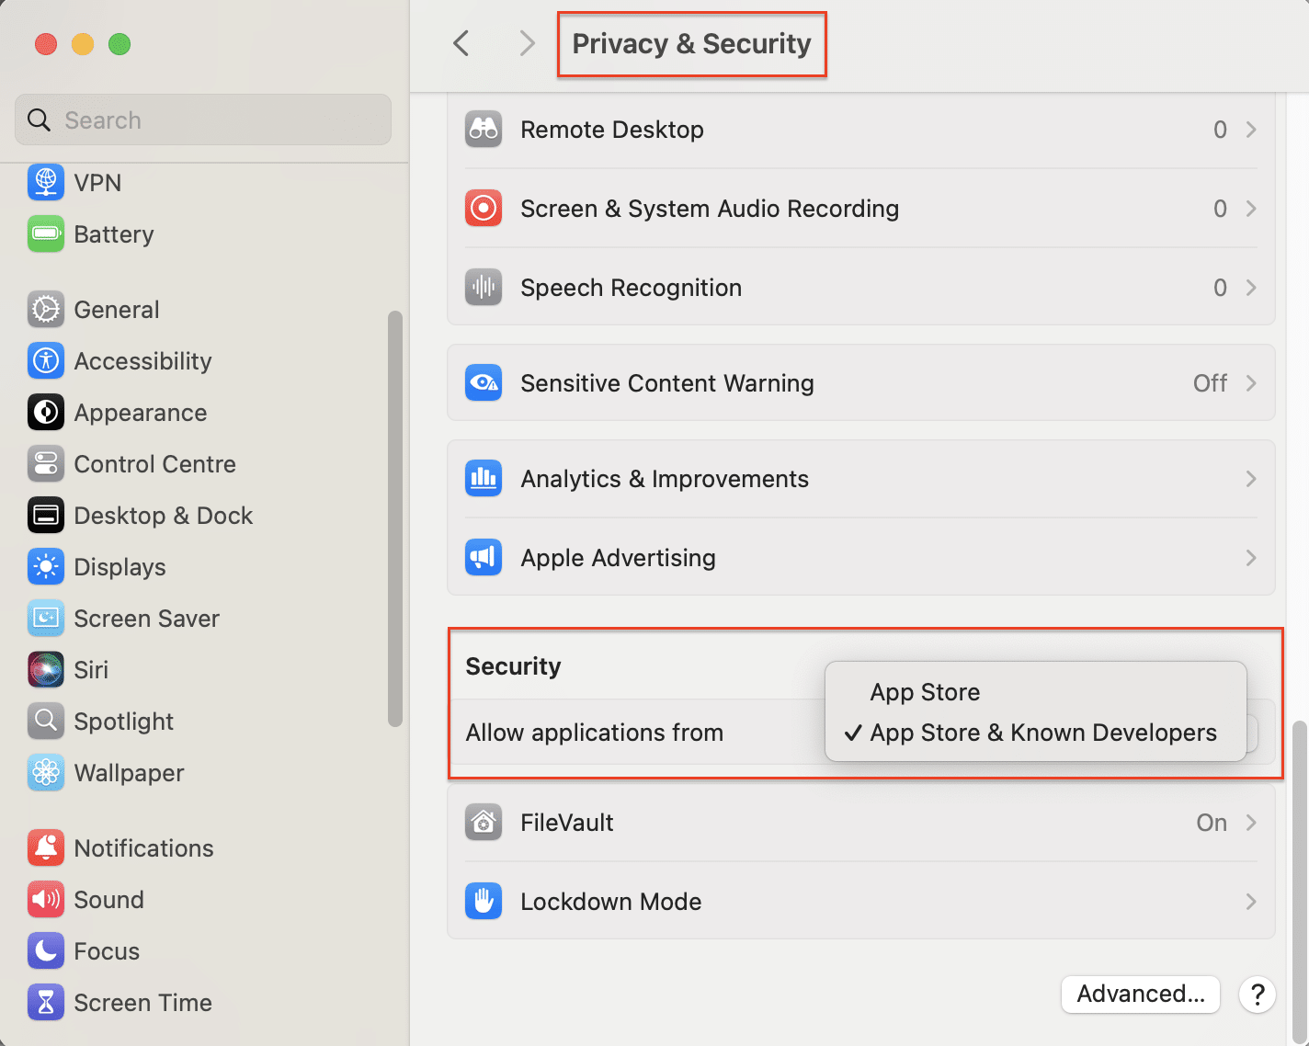Click the Analytics & Improvements chart icon

click(483, 479)
